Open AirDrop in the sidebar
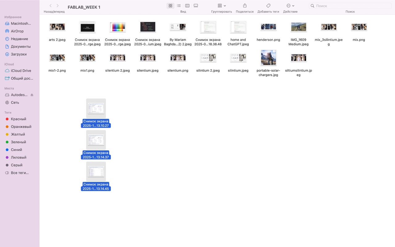Viewport: 395px width, 247px height. tap(17, 31)
